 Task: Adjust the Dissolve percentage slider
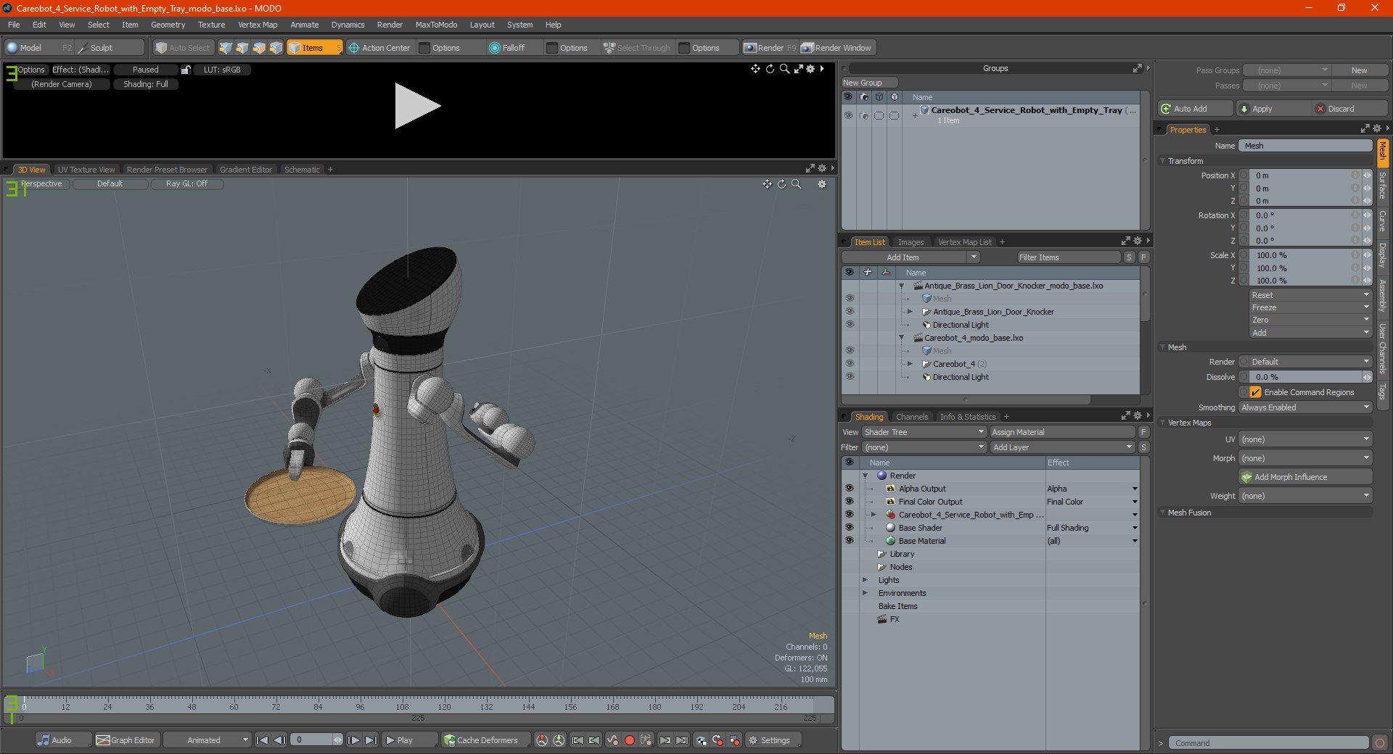pos(1305,377)
